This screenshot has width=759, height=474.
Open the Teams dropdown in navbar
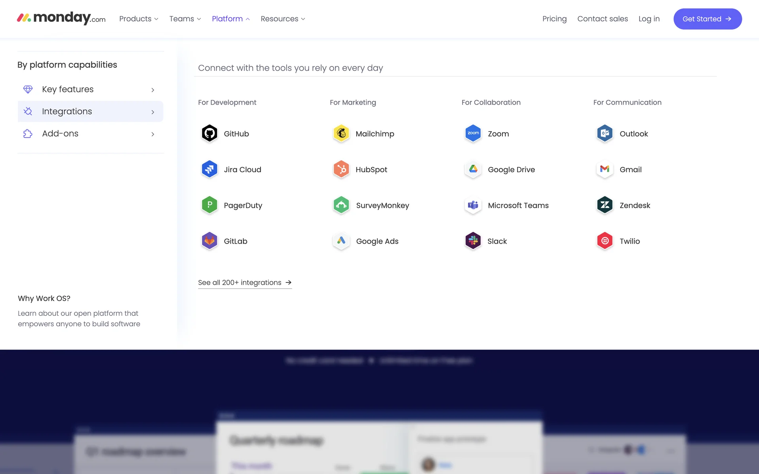click(x=185, y=19)
